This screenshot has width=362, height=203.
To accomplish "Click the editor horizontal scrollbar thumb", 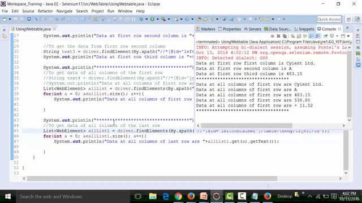I will pyautogui.click(x=152, y=178).
